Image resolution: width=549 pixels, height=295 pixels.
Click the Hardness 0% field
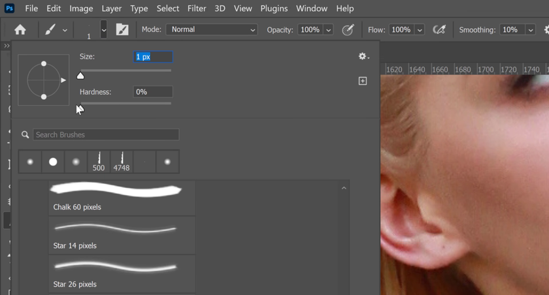(x=153, y=92)
